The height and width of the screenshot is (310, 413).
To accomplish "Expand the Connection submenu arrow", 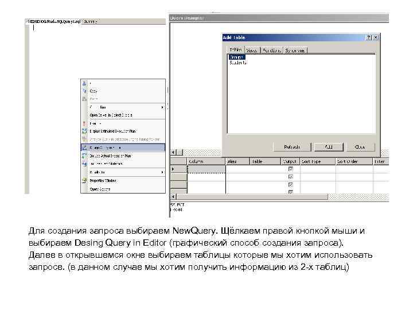I will pos(162,107).
